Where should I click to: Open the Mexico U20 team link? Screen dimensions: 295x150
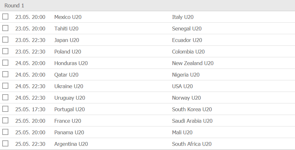pyautogui.click(x=68, y=17)
